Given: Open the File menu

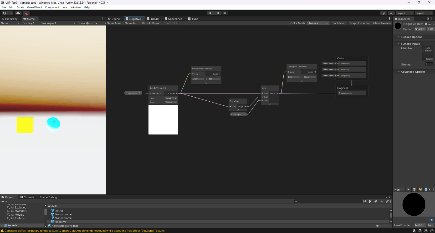Looking at the screenshot, I should (4, 7).
